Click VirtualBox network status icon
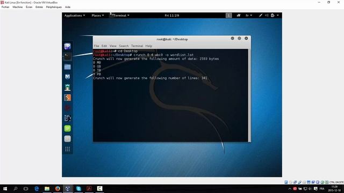344x193 pixels. (x=295, y=182)
